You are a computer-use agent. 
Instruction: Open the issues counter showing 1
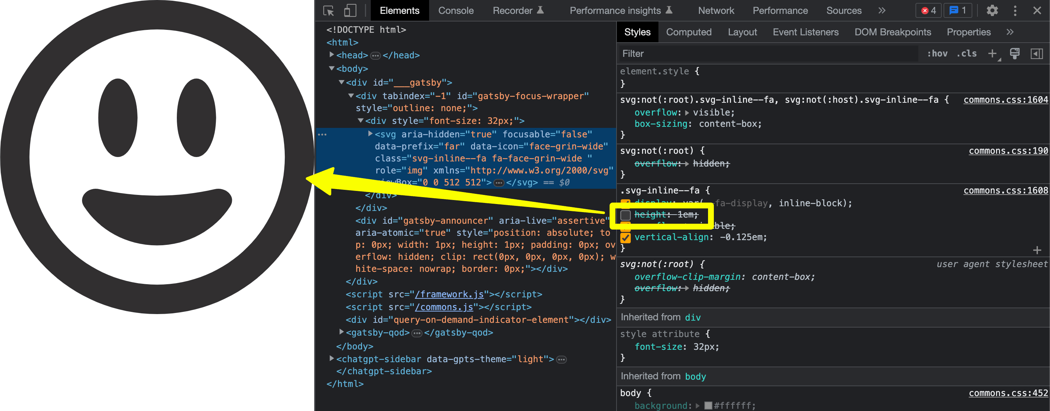coord(957,11)
